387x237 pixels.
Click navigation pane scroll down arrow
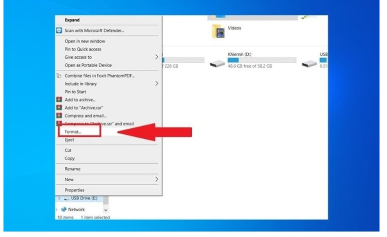105,210
